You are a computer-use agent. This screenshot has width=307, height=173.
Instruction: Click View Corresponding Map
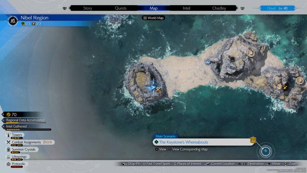(190, 150)
